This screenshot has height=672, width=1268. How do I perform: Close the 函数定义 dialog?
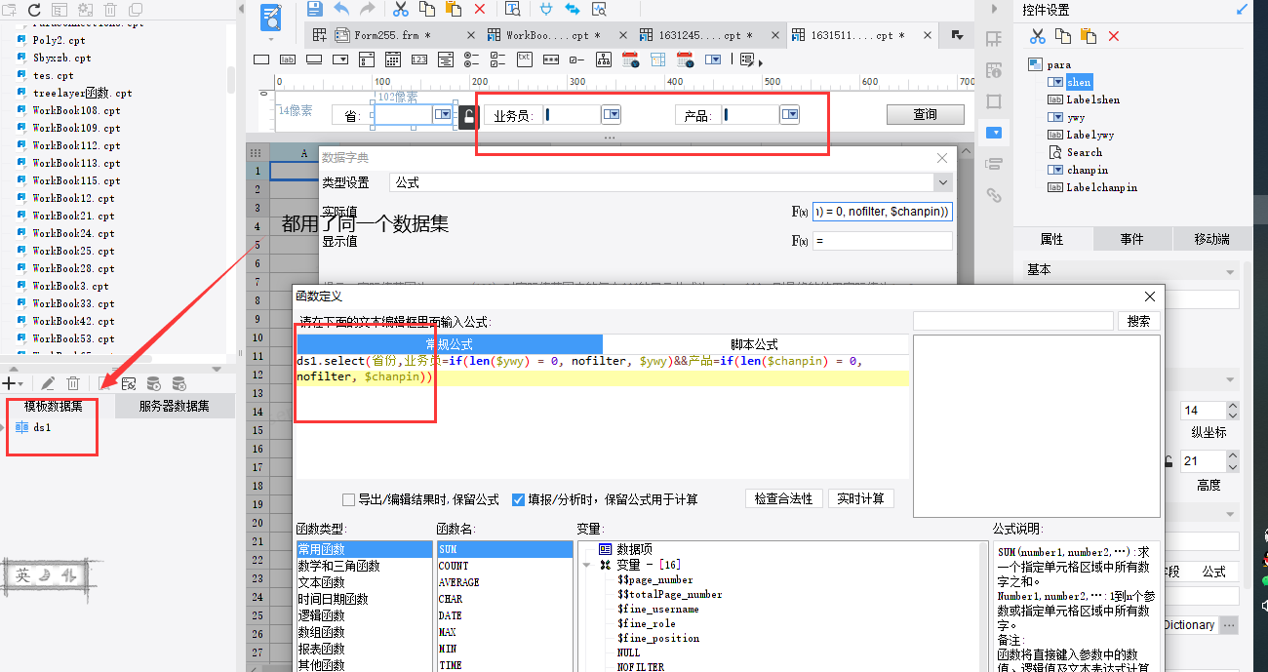click(1150, 296)
